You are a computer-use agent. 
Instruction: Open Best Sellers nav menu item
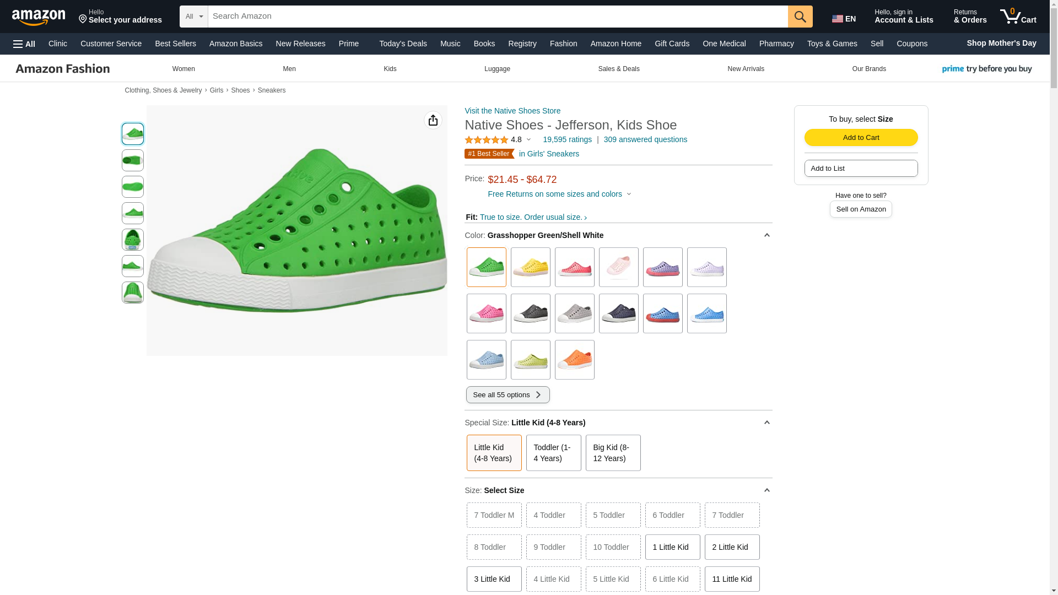(x=175, y=44)
